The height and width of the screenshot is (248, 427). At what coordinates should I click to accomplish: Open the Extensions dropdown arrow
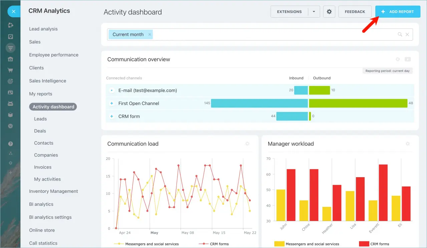(314, 12)
